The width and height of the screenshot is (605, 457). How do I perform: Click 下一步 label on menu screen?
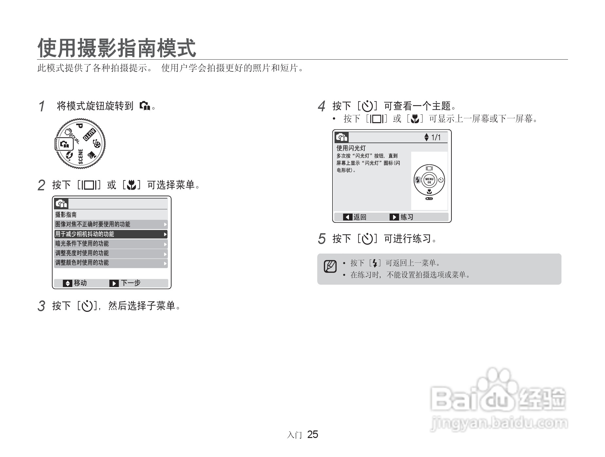pyautogui.click(x=131, y=283)
